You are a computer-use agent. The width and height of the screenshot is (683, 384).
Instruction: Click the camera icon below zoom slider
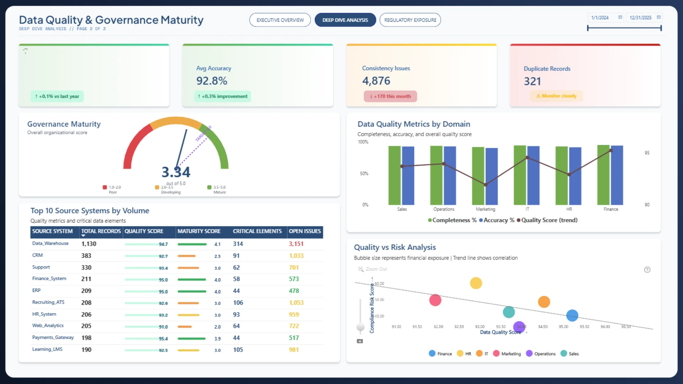[360, 341]
